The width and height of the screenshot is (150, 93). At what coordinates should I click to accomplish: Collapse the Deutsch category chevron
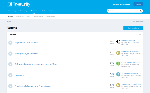(x=140, y=35)
